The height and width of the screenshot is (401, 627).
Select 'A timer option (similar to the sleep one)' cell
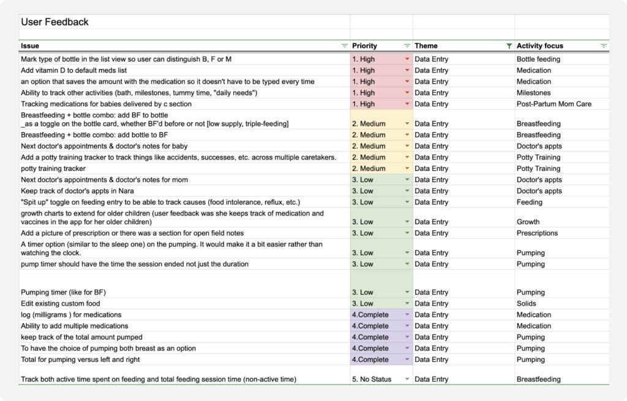coord(184,248)
